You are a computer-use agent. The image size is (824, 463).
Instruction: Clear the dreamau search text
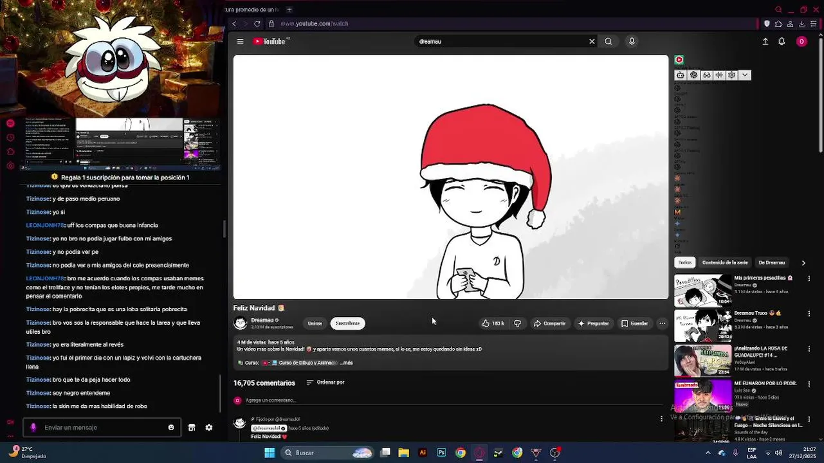click(592, 41)
